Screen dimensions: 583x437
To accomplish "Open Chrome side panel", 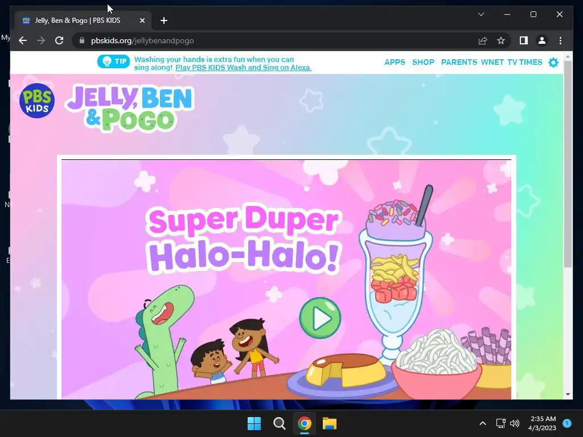I will [x=524, y=40].
